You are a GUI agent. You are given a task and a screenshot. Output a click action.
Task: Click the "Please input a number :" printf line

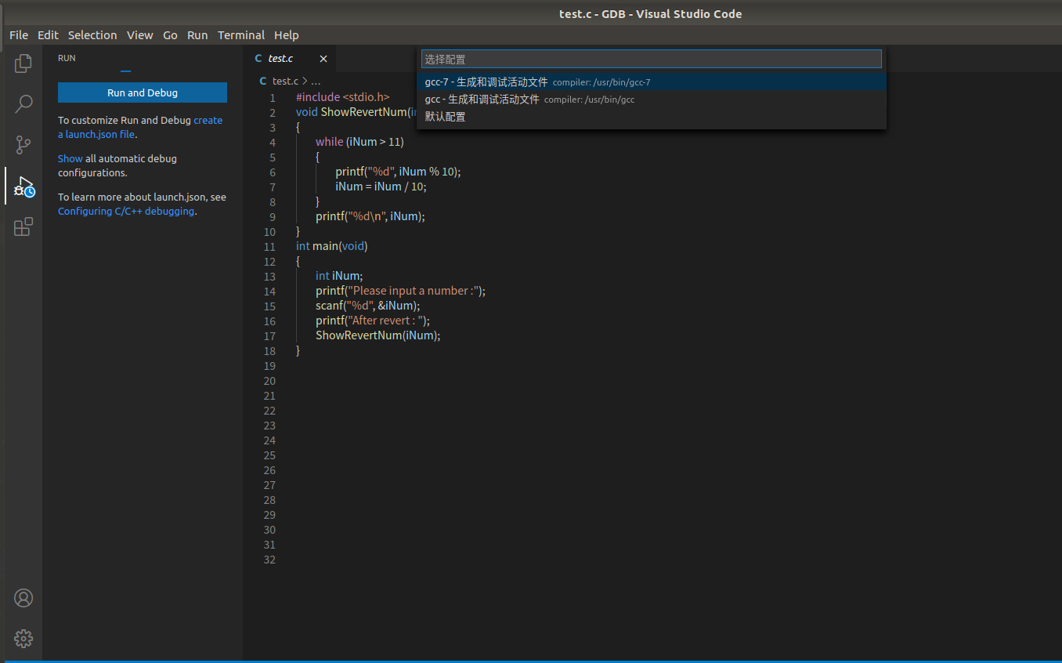tap(400, 291)
